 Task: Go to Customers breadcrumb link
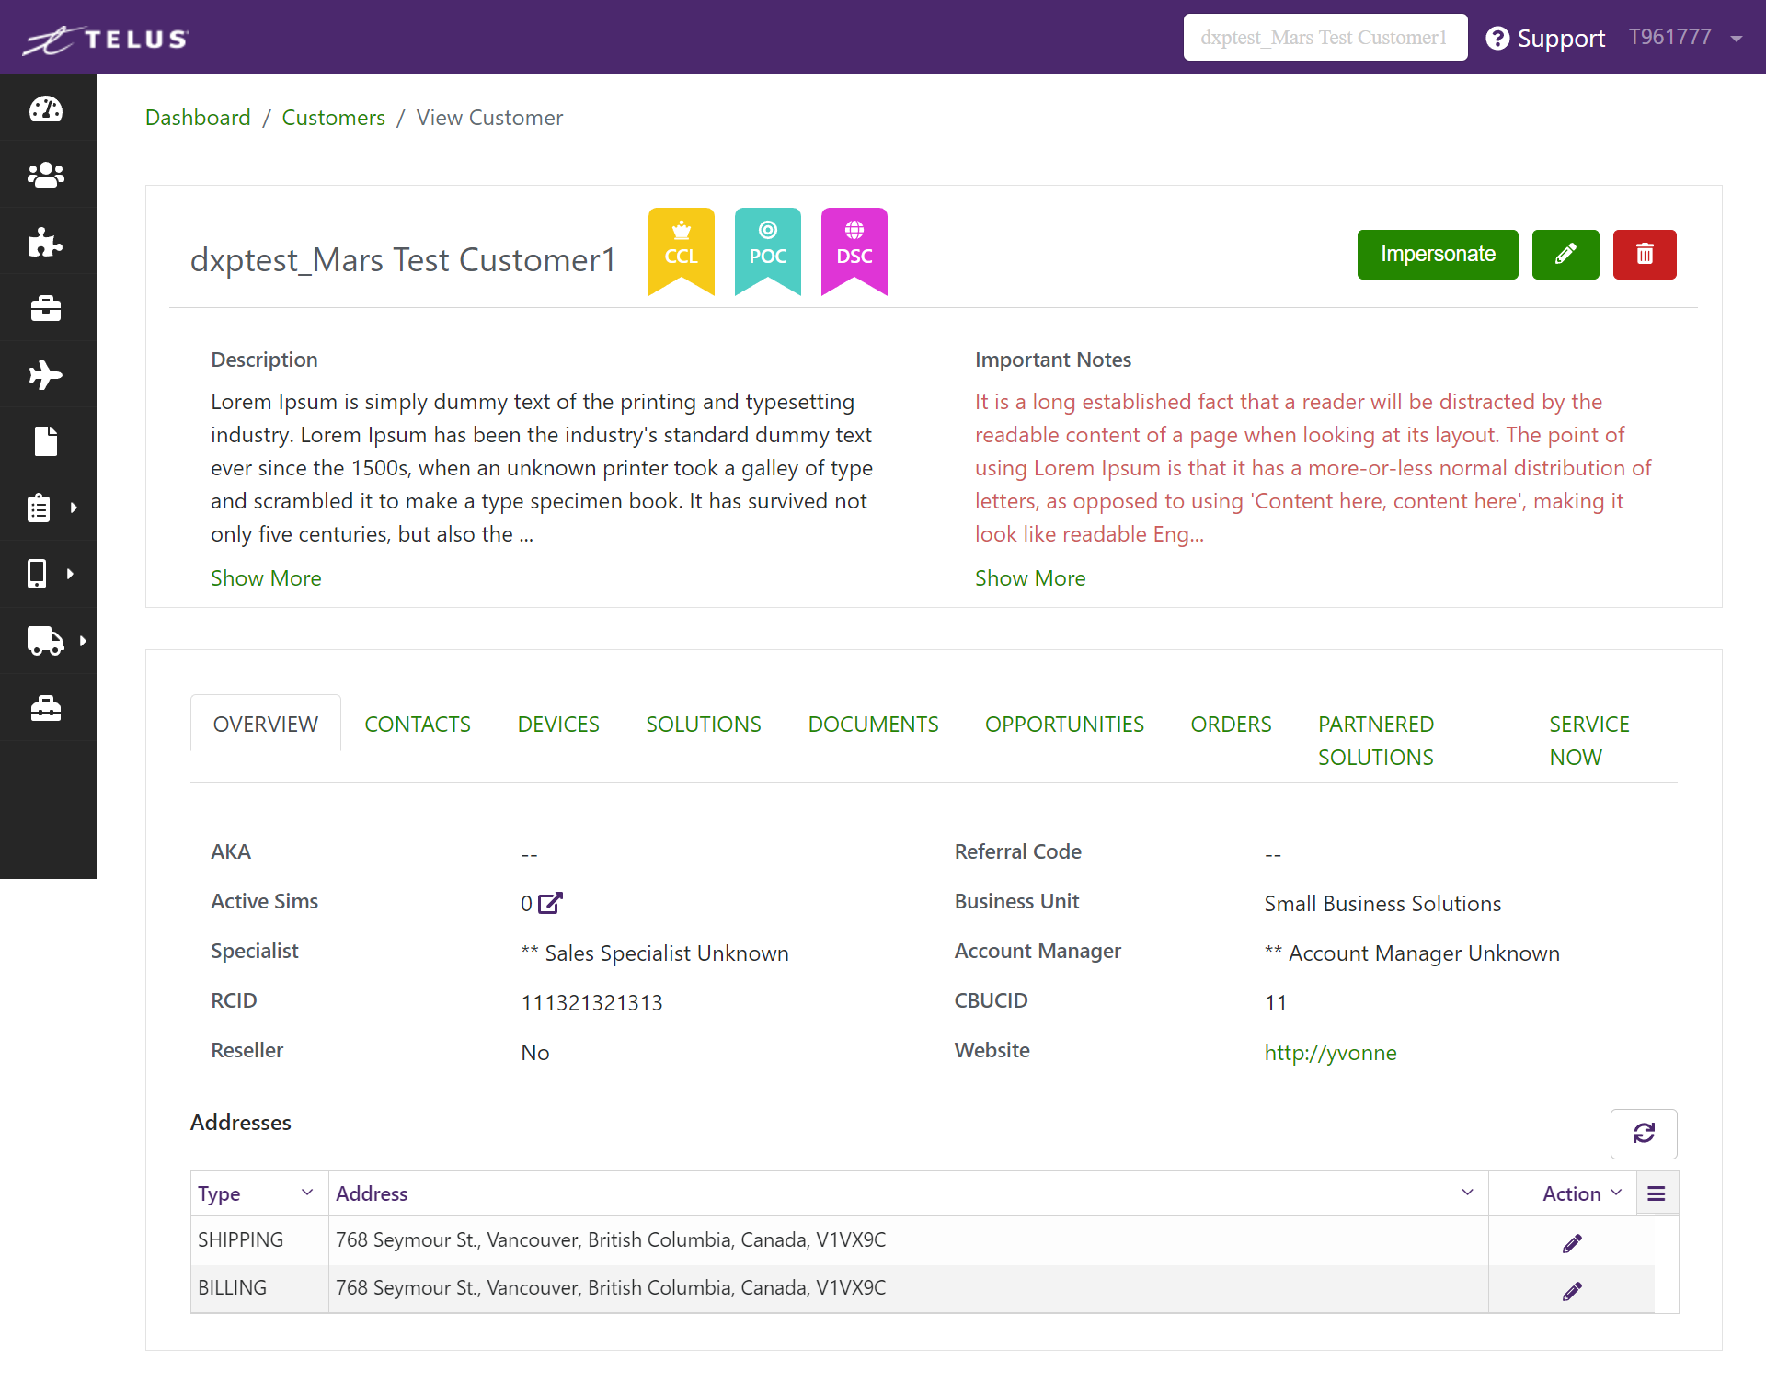click(x=333, y=118)
